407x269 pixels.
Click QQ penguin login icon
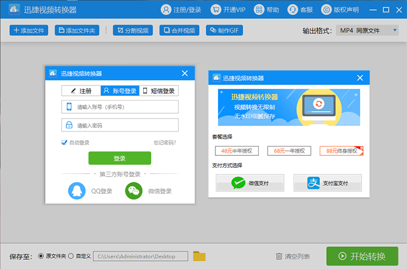(77, 191)
